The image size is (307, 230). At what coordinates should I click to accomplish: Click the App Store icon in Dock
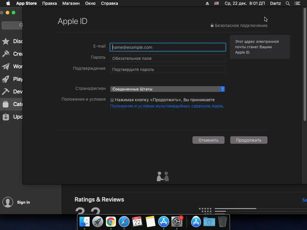pyautogui.click(x=163, y=222)
